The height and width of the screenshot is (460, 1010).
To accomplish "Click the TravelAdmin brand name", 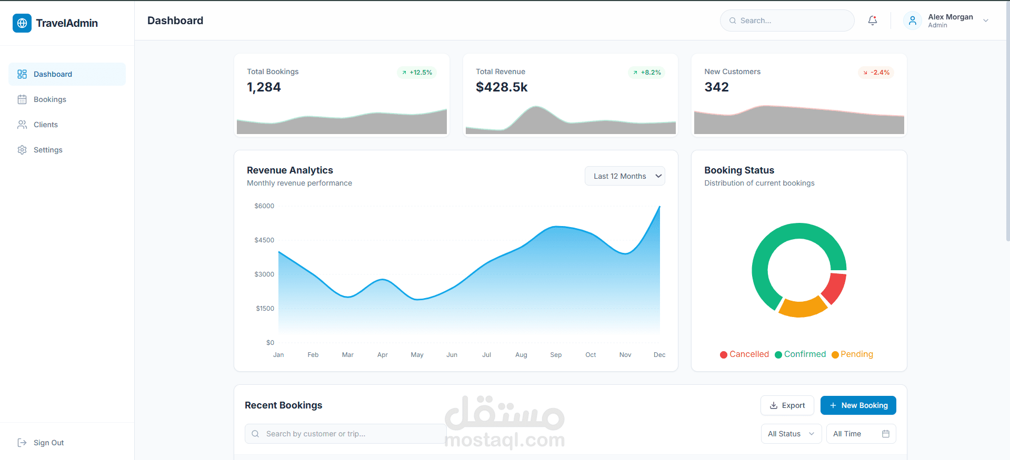I will coord(67,23).
